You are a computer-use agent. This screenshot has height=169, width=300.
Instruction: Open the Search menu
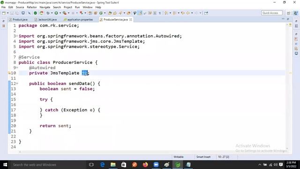coord(57,8)
